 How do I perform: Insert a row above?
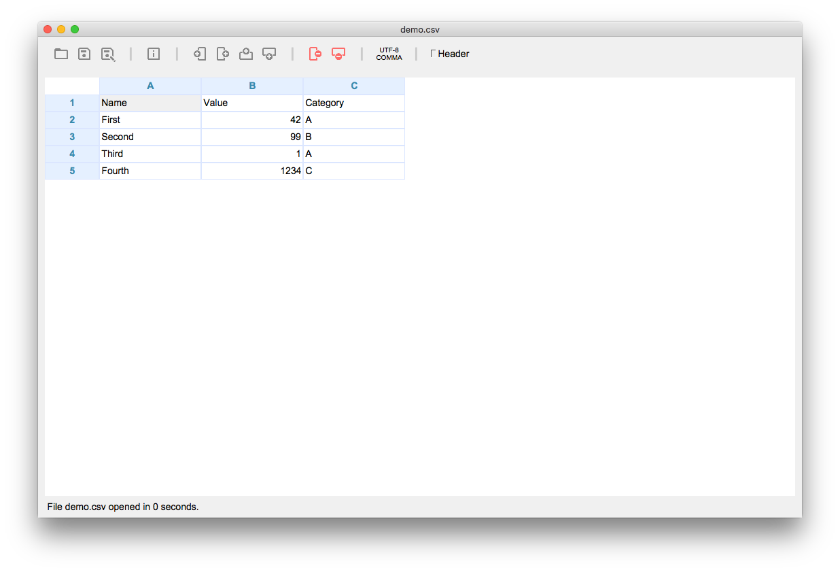(x=246, y=54)
